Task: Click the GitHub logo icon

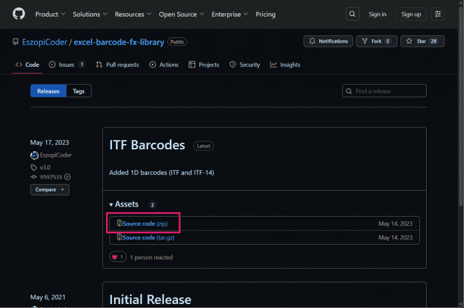Action: point(18,14)
